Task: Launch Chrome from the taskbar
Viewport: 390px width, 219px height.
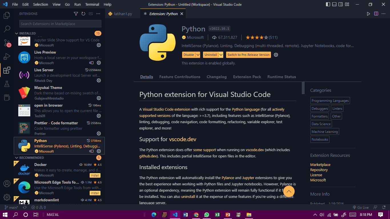Action: click(x=196, y=215)
